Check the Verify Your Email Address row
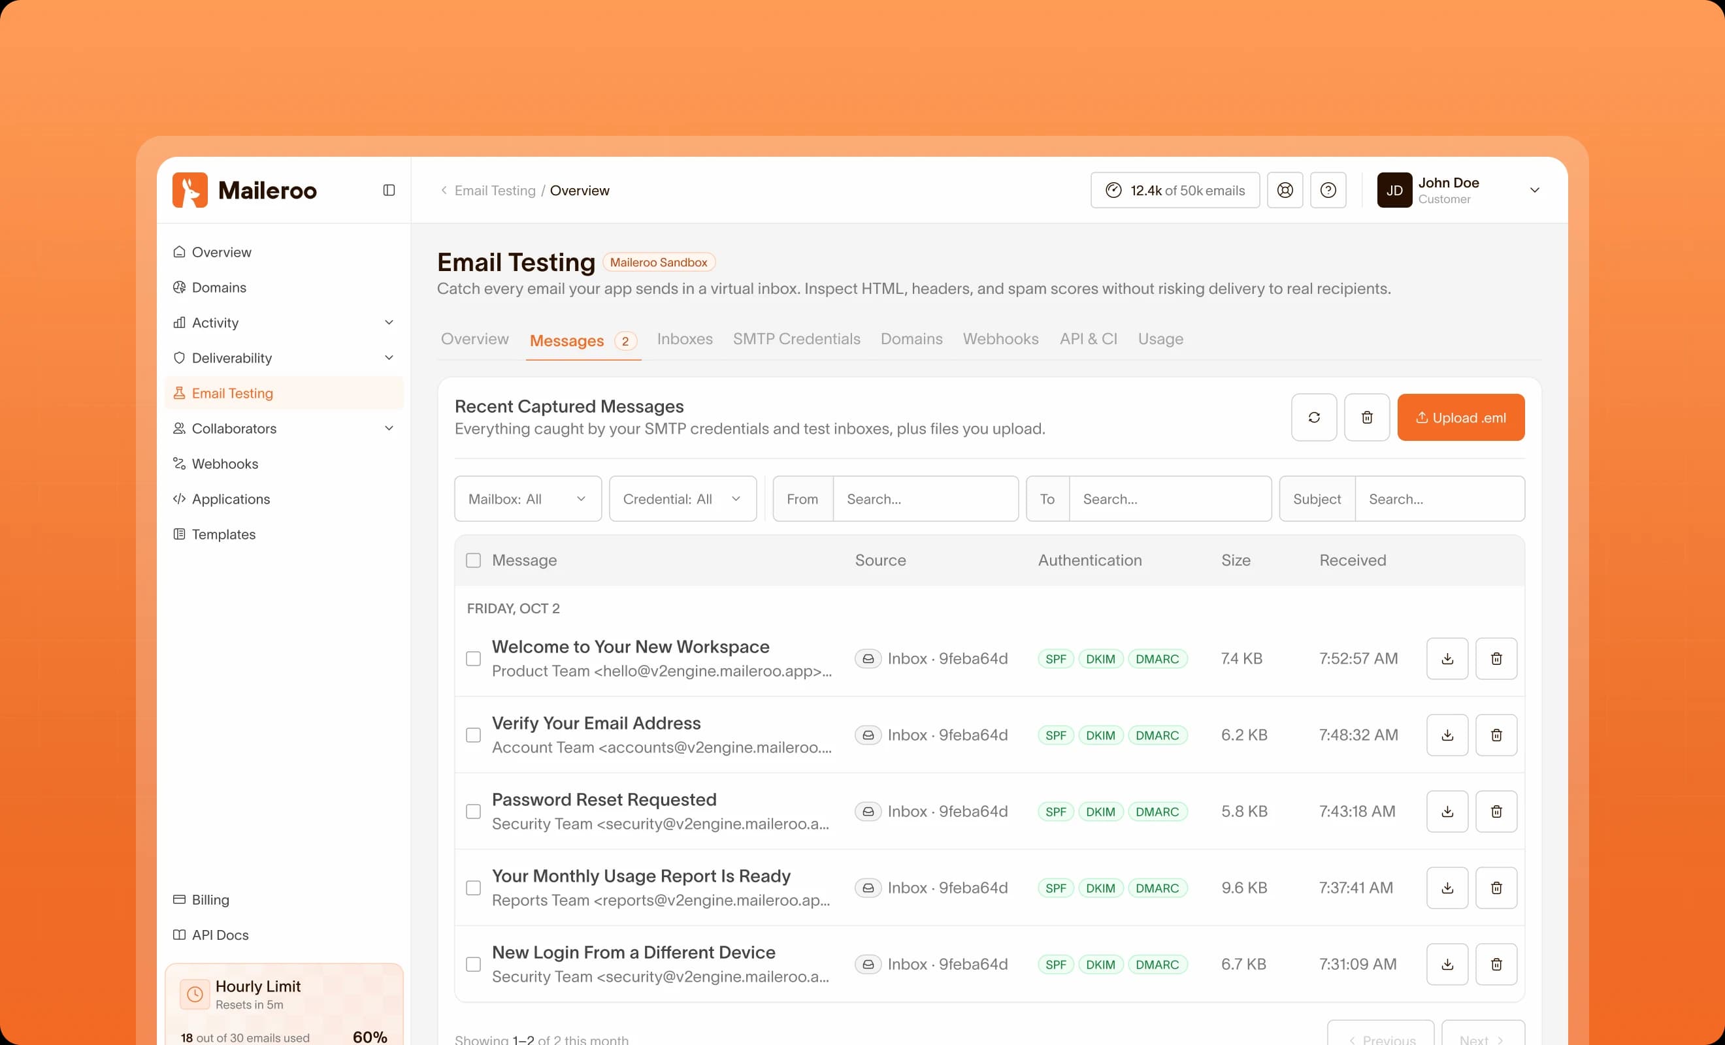Screen dimensions: 1725x1045 point(473,735)
